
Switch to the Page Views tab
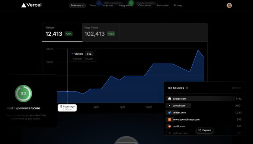pyautogui.click(x=101, y=32)
